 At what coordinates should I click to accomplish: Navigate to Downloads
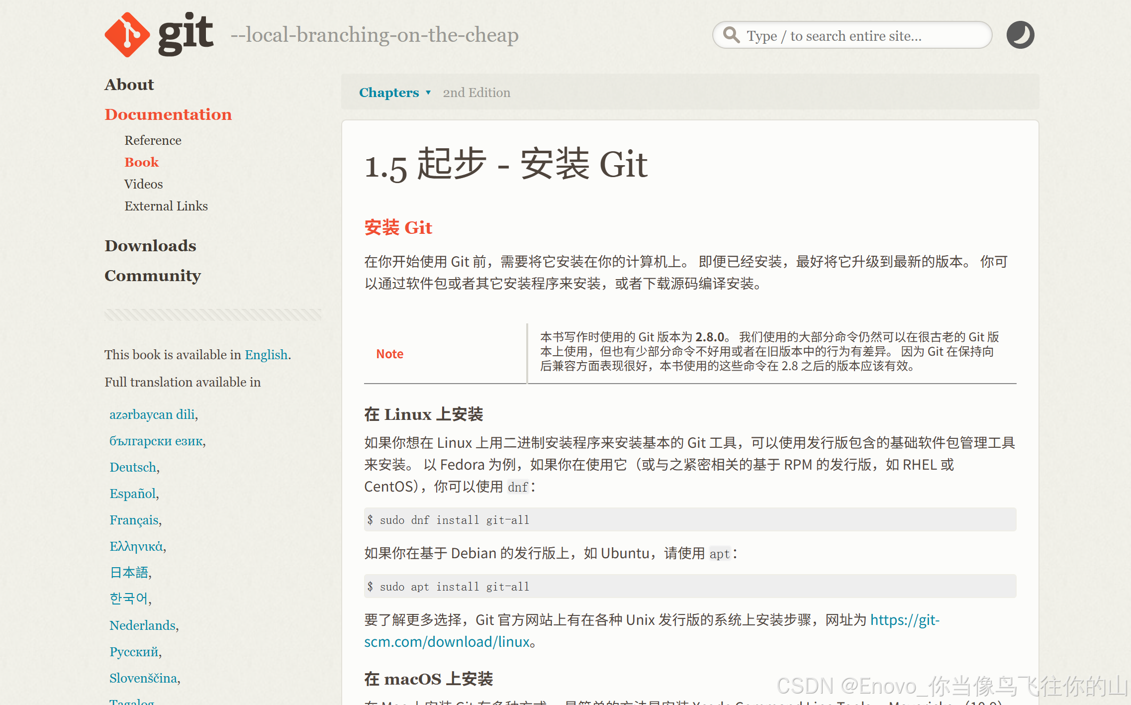150,246
